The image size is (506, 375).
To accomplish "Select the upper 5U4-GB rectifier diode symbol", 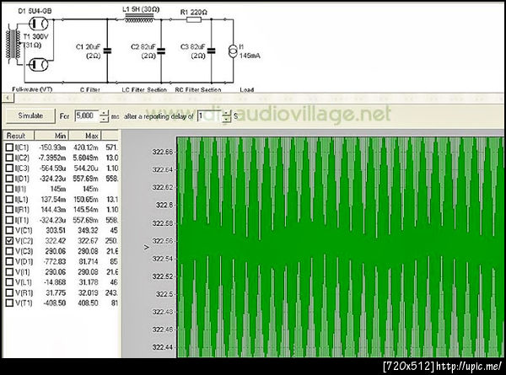I will 39,24.
